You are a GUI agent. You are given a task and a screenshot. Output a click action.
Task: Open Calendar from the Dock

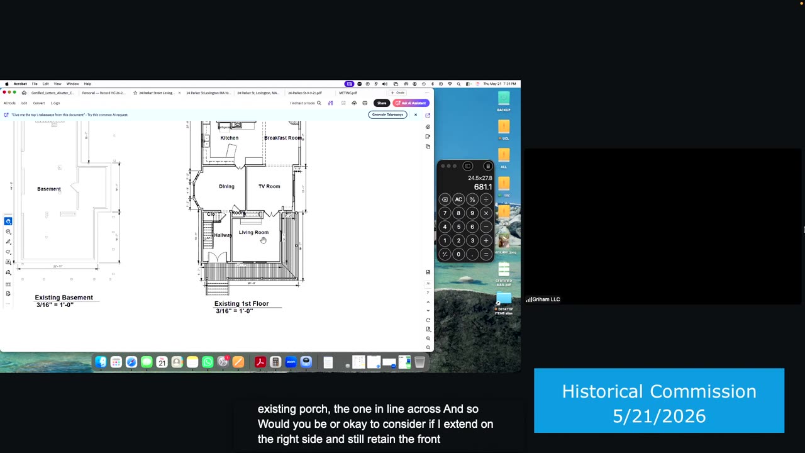(162, 362)
